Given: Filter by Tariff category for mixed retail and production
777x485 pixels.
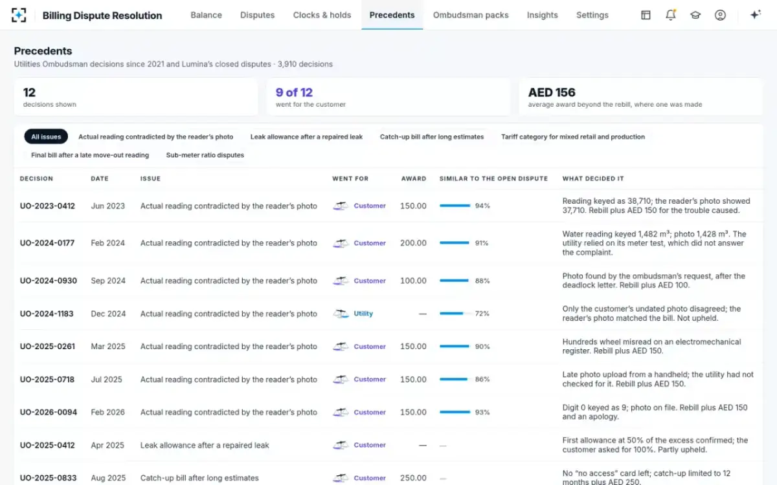Looking at the screenshot, I should coord(573,137).
